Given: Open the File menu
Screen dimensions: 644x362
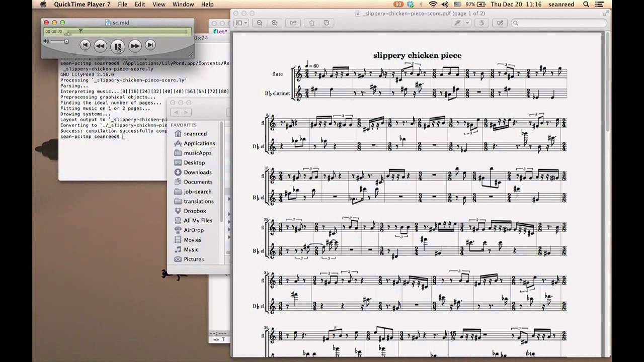Looking at the screenshot, I should point(123,4).
